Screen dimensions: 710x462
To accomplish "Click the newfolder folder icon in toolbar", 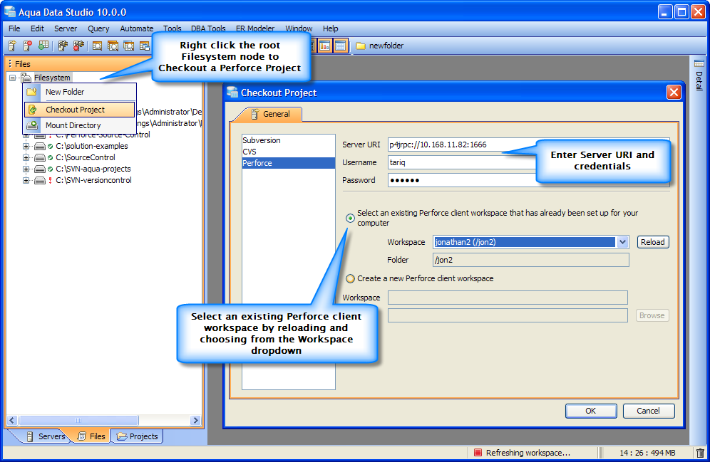I will coord(361,46).
